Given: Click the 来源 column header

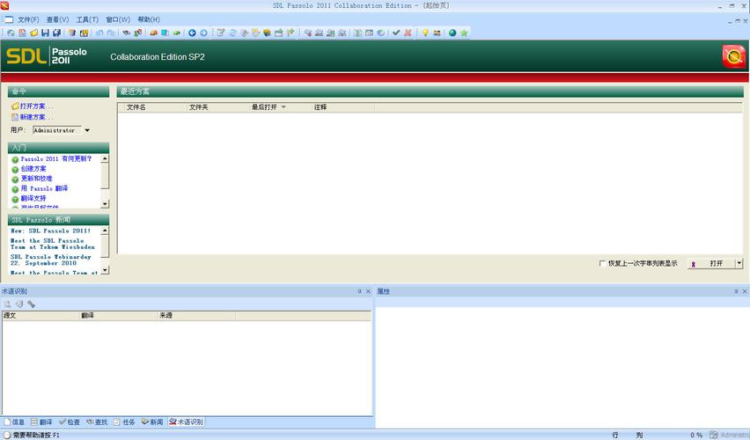Looking at the screenshot, I should click(x=196, y=315).
